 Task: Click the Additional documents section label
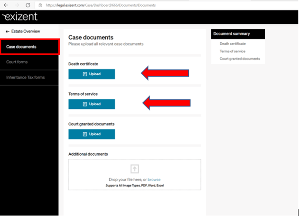point(88,154)
